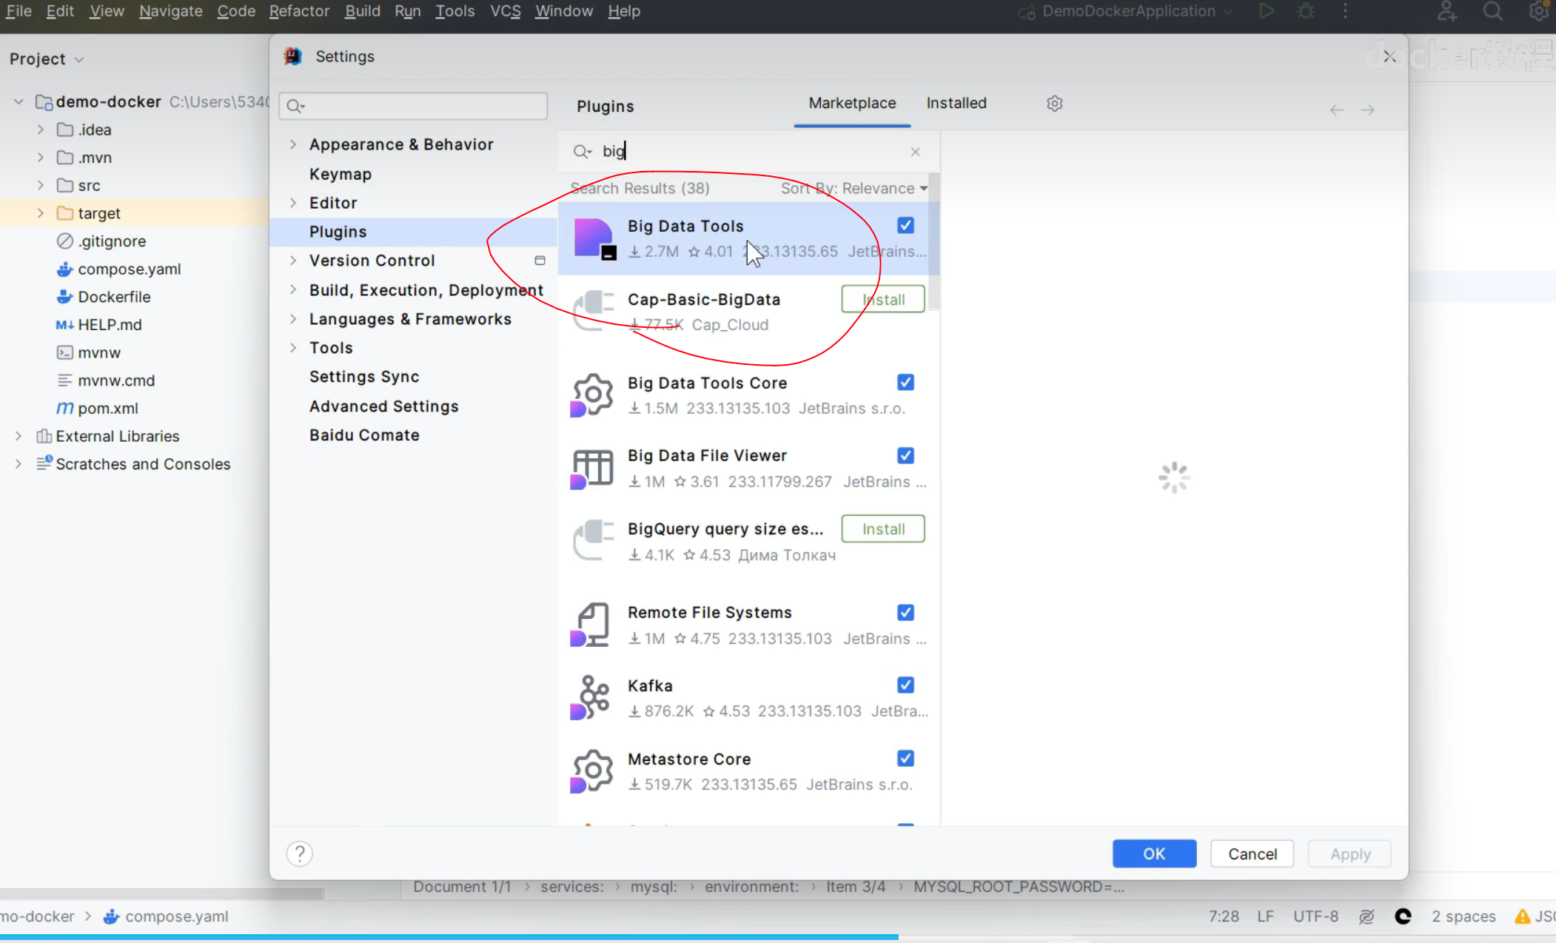Click the Kafka plugin icon

591,697
